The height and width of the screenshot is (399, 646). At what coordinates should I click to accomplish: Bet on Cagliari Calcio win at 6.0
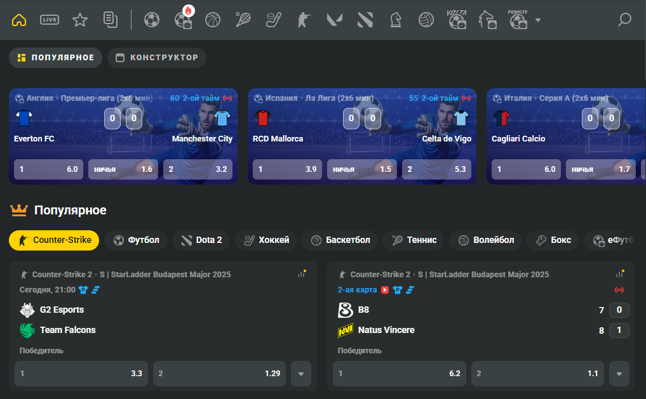(x=526, y=169)
